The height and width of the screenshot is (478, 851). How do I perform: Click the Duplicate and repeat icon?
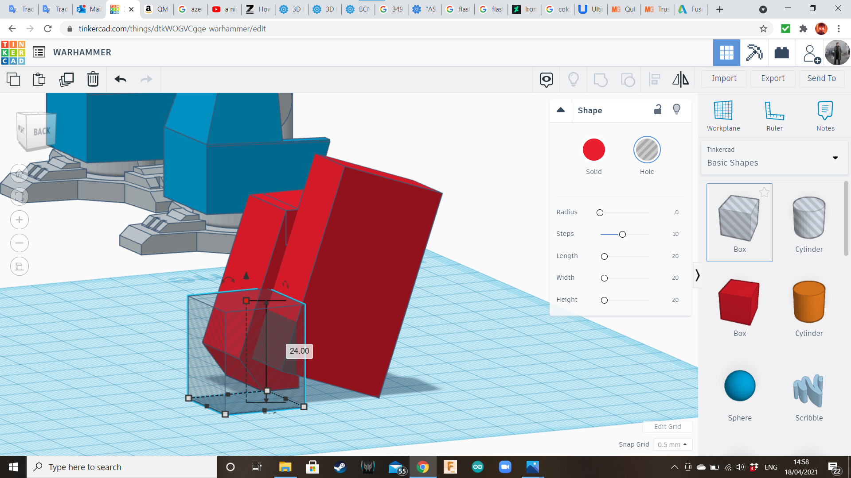pos(66,79)
